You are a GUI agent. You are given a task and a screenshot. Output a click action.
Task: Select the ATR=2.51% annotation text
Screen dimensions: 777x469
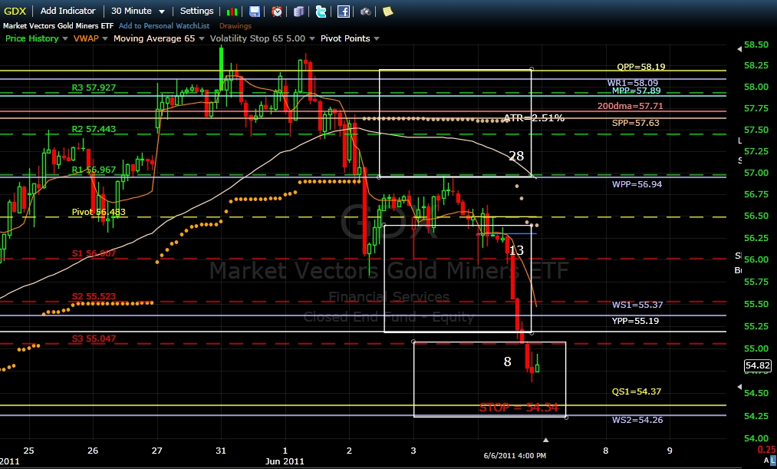pyautogui.click(x=534, y=118)
